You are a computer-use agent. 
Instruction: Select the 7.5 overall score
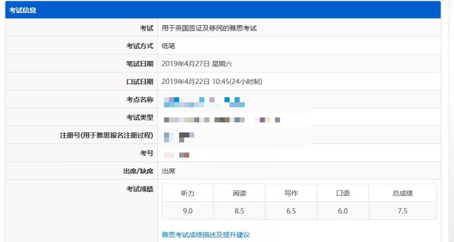point(403,211)
